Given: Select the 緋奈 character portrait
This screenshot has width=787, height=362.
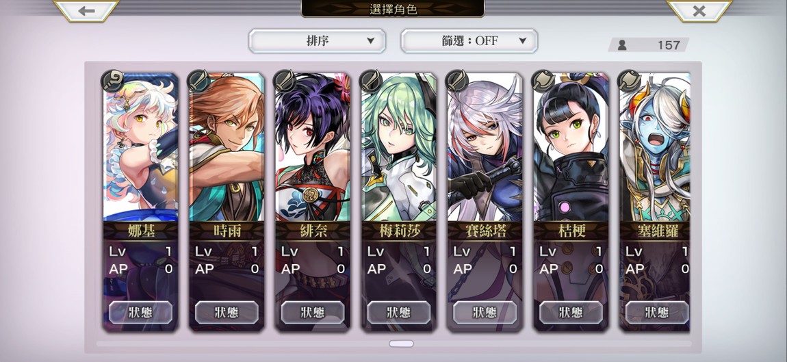Looking at the screenshot, I should point(313,146).
